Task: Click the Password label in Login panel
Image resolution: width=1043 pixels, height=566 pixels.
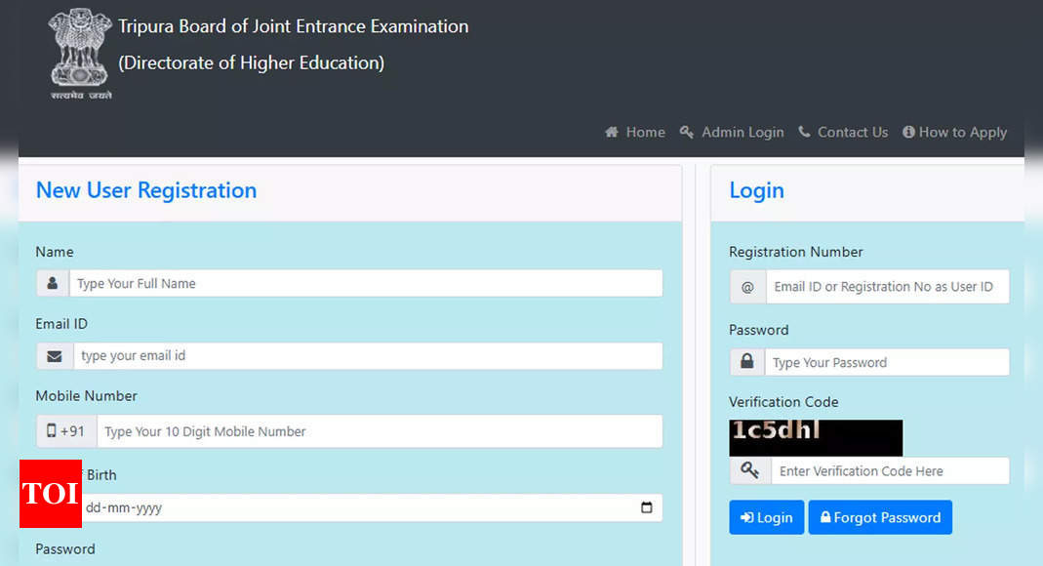Action: point(759,330)
